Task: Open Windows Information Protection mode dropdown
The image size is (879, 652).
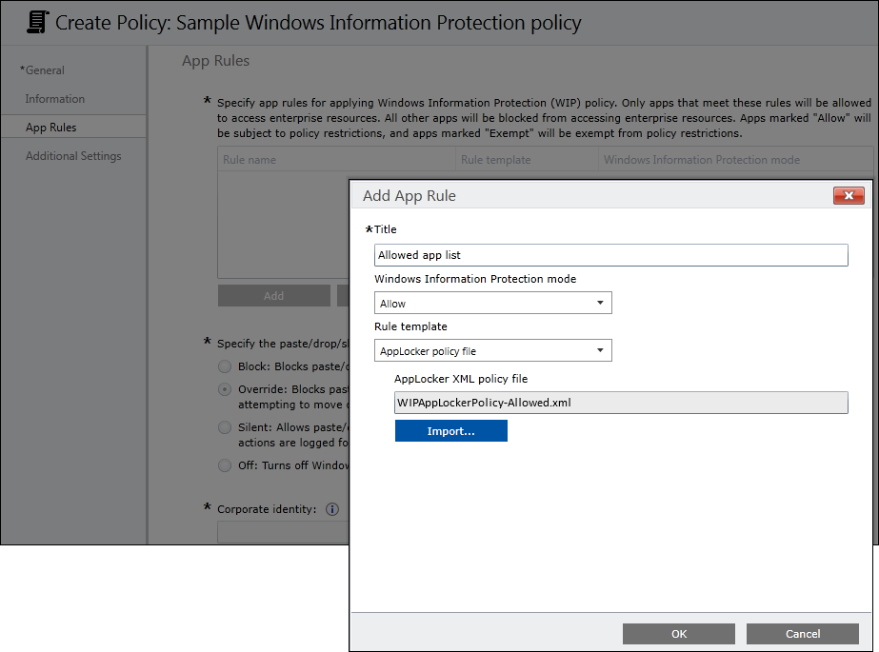Action: pyautogui.click(x=492, y=304)
